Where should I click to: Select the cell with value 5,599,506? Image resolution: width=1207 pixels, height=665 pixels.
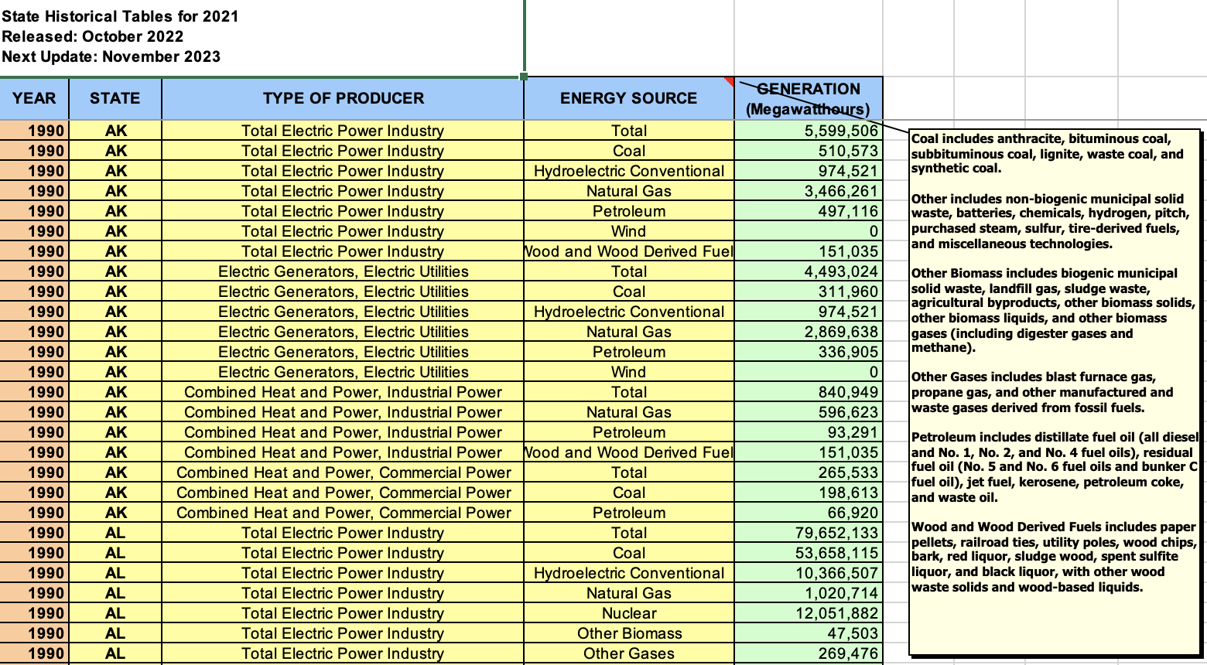click(808, 131)
